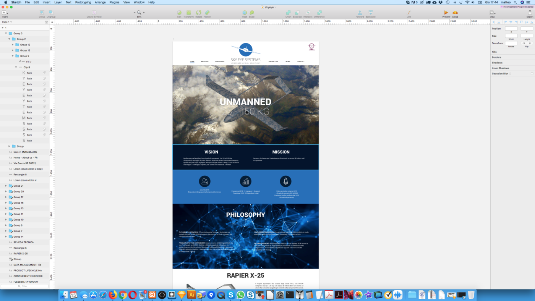Click the distribute horizontally icon
Image resolution: width=535 pixels, height=301 pixels.
point(494,22)
